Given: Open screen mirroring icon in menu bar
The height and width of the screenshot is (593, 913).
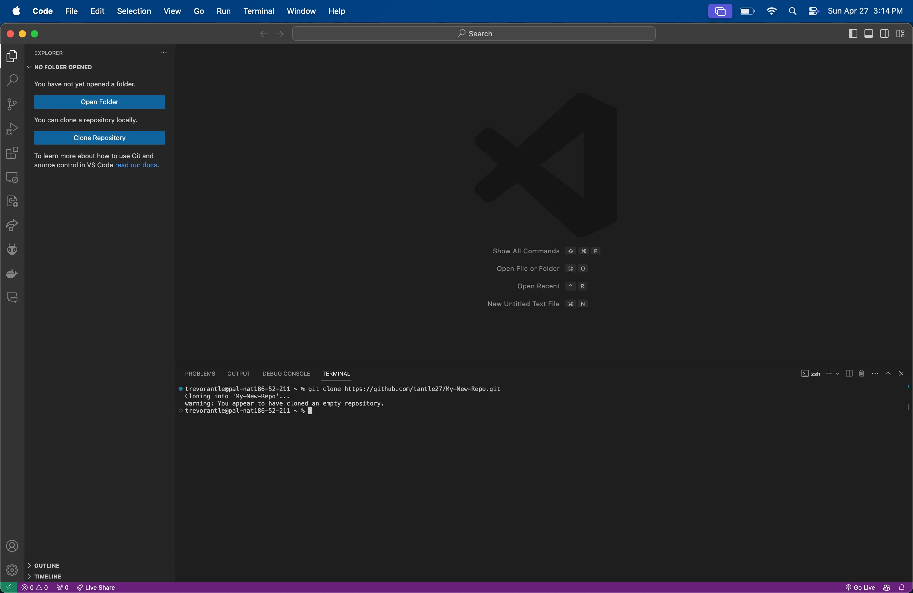Looking at the screenshot, I should click(x=720, y=11).
